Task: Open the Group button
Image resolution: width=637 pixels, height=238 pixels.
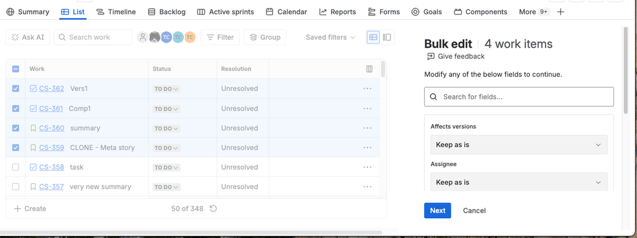Action: 265,38
